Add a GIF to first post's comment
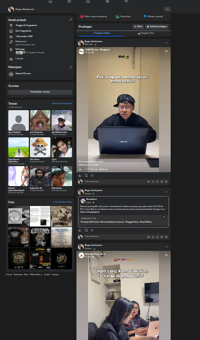Screen dimensions: 200x340 [x=162, y=182]
